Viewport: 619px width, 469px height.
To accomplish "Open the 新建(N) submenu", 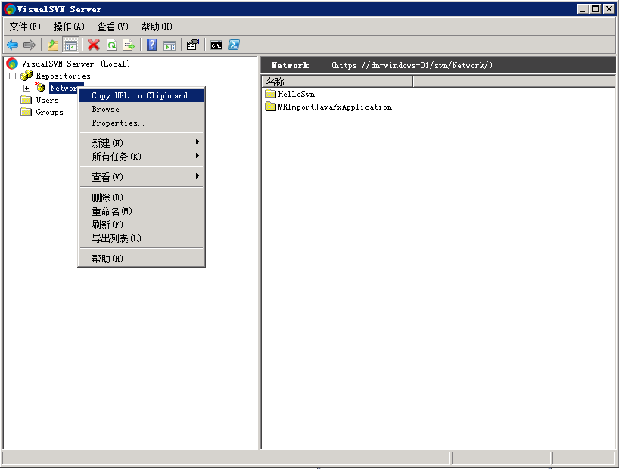I will tap(142, 143).
